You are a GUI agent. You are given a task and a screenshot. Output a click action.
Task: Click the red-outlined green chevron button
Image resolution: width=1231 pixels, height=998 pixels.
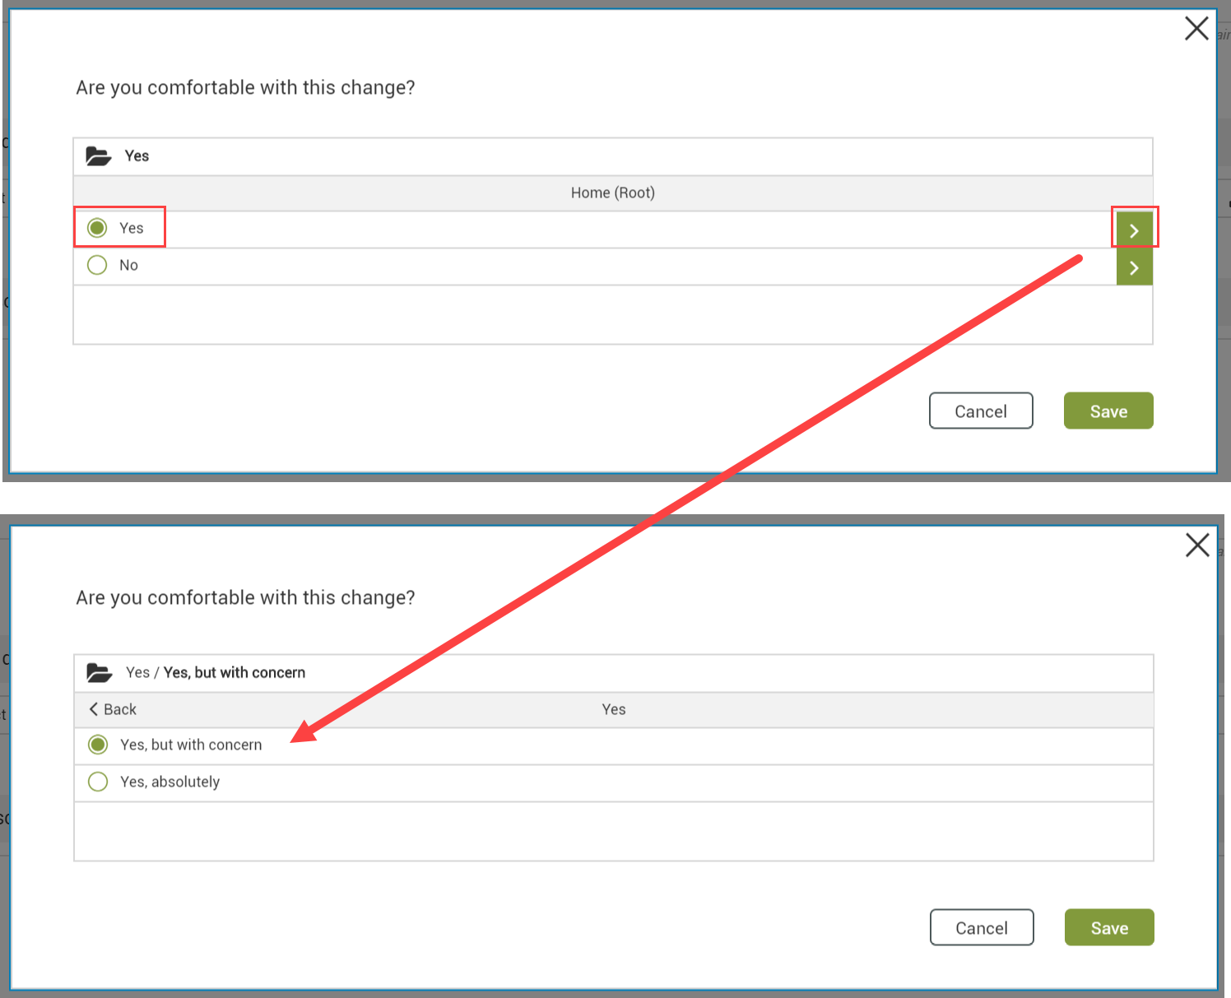[1134, 230]
